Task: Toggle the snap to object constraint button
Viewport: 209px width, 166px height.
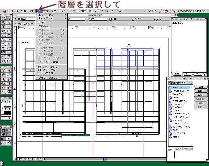Action: click(9, 130)
